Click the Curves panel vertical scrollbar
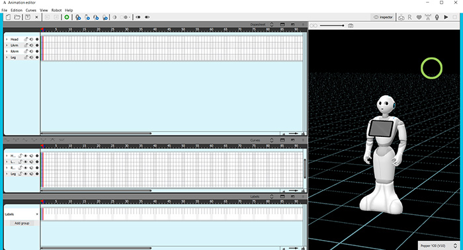The height and width of the screenshot is (250, 463). tap(305, 169)
